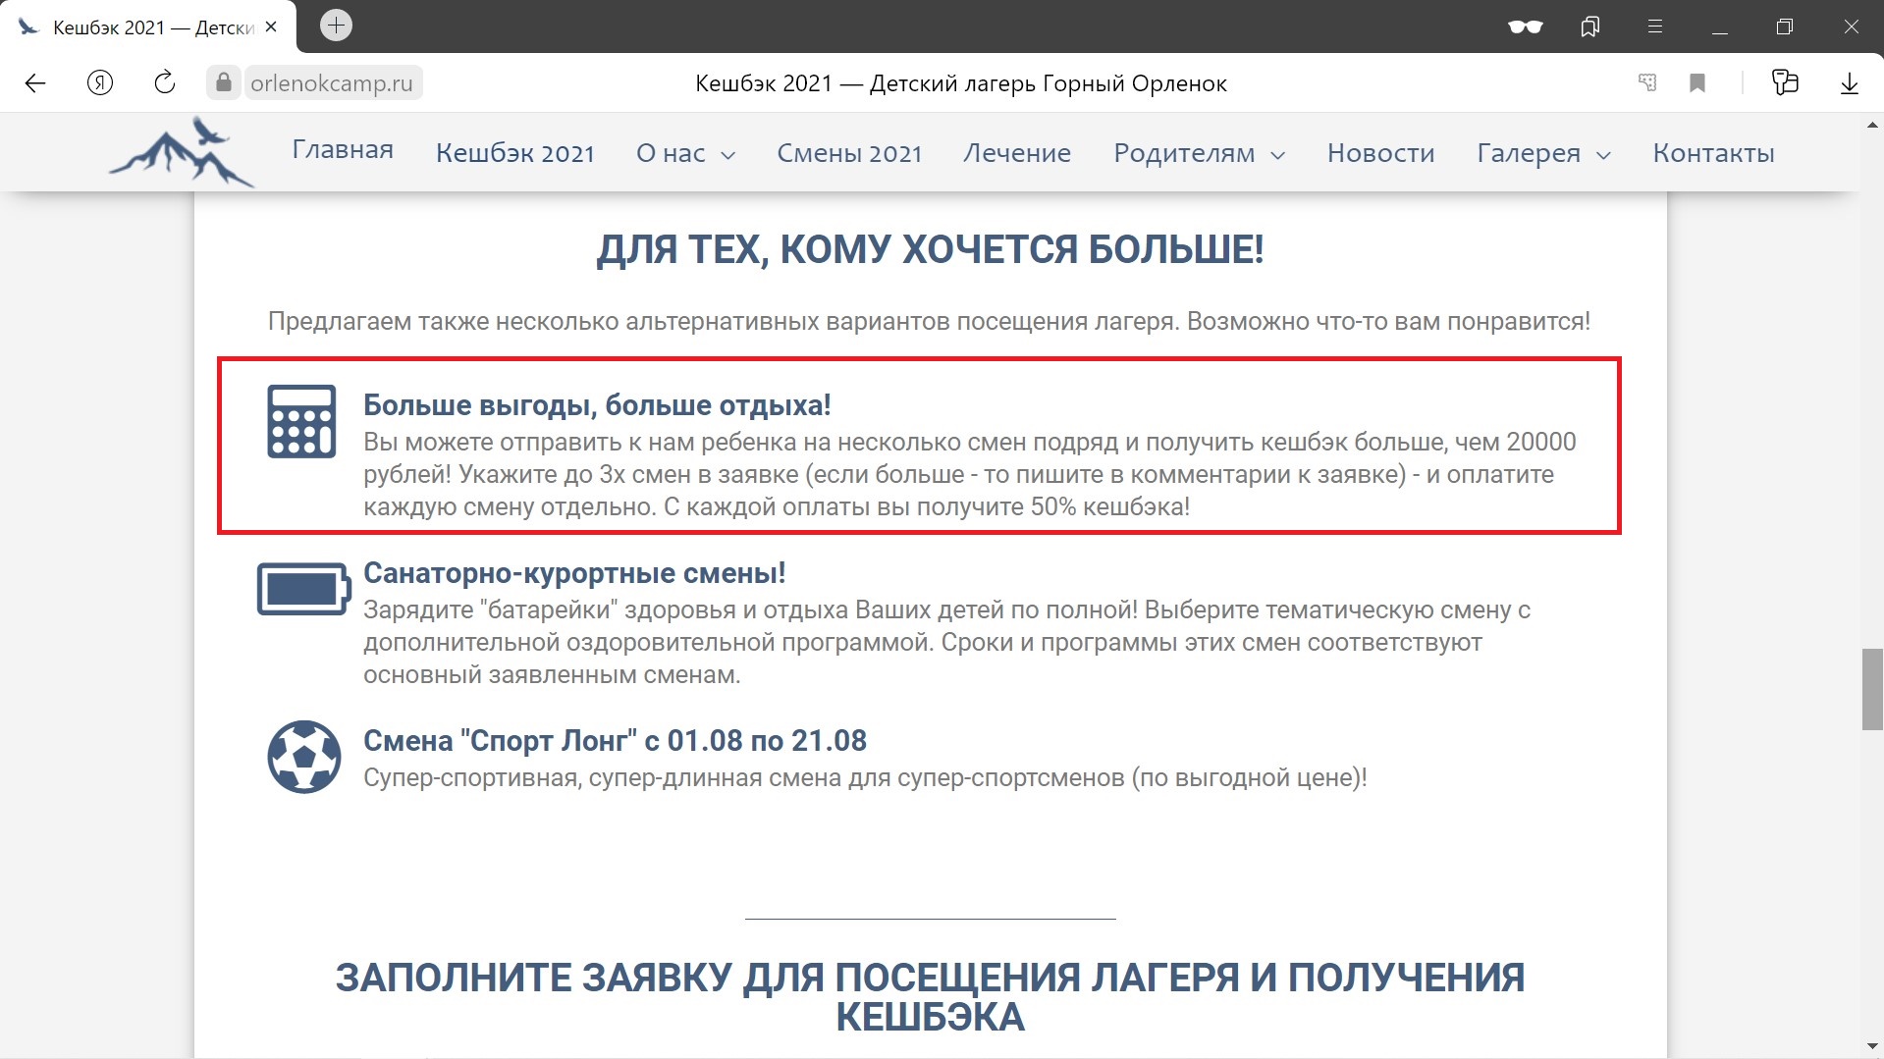The height and width of the screenshot is (1059, 1884).
Task: Open Кешбэк 2021 menu item
Action: tap(514, 153)
